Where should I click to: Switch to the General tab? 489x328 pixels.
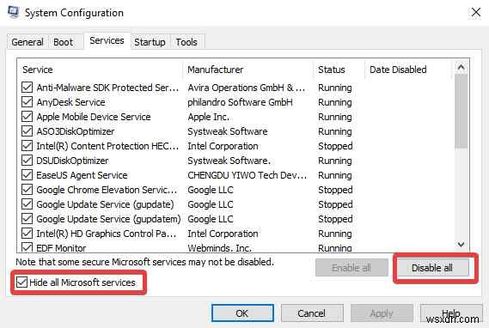pos(28,42)
